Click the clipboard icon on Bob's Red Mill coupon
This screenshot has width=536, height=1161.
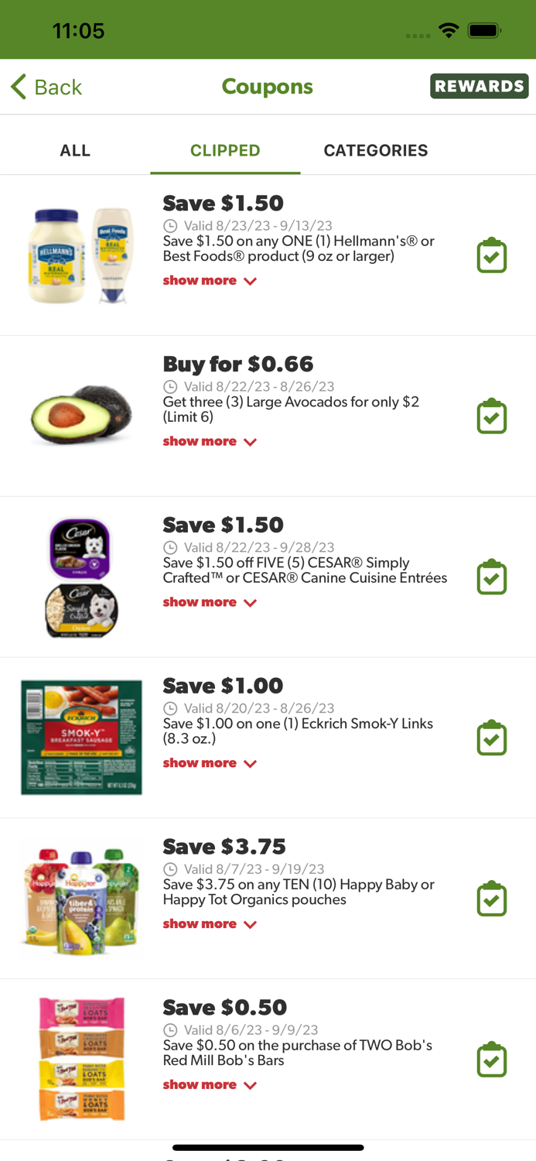coord(492,1059)
